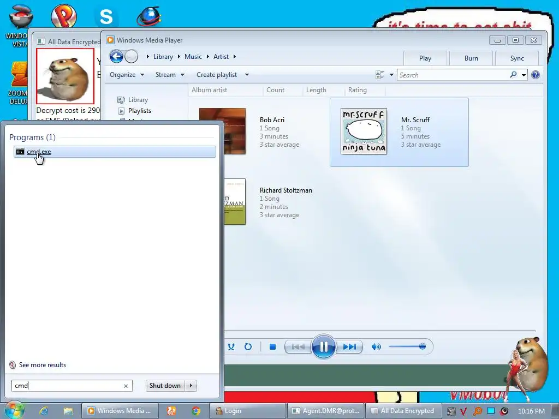
Task: Open Windows Explorer from the taskbar
Action: pos(68,411)
